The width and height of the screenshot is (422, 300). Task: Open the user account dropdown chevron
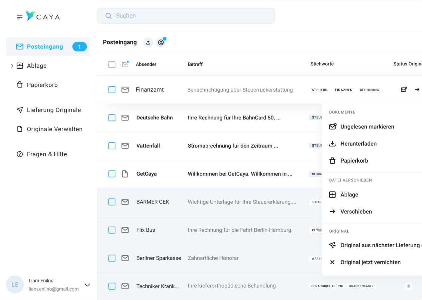(87, 285)
